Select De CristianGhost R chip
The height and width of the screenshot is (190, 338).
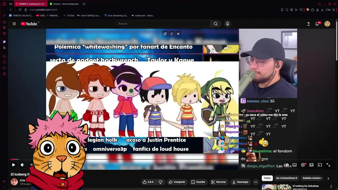pos(287,178)
